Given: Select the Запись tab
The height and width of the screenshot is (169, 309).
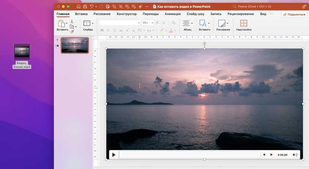Looking at the screenshot, I should click(216, 14).
